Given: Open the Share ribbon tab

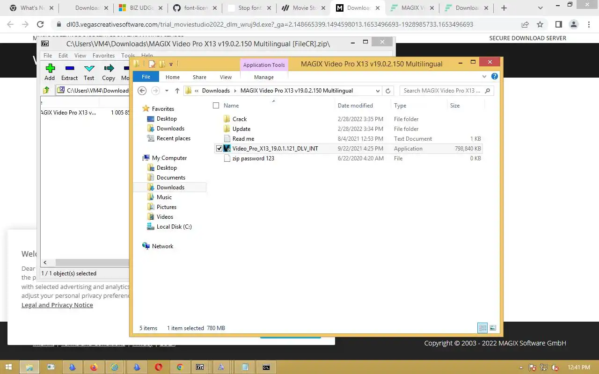Looking at the screenshot, I should click(199, 77).
